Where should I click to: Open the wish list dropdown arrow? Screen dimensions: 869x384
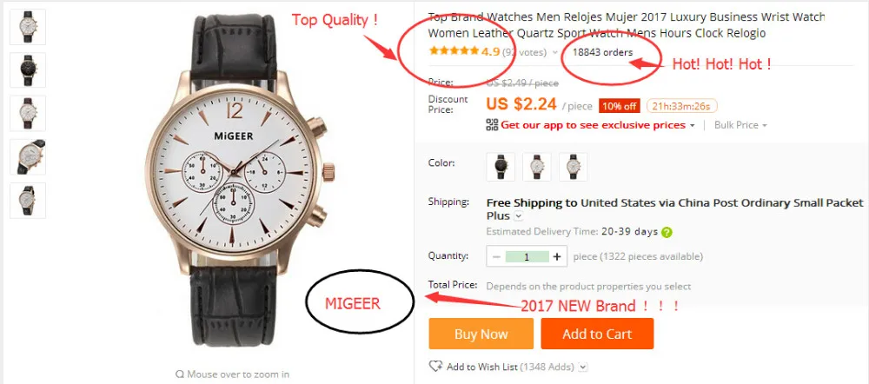[582, 367]
